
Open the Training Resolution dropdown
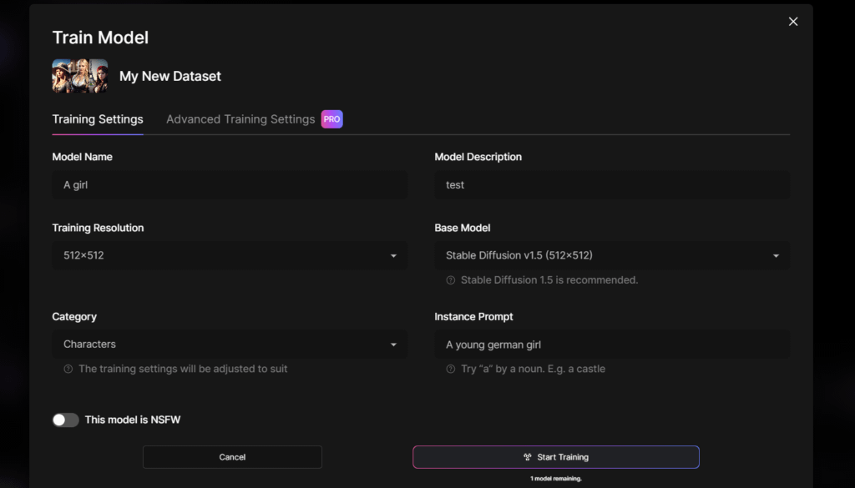[x=230, y=255]
